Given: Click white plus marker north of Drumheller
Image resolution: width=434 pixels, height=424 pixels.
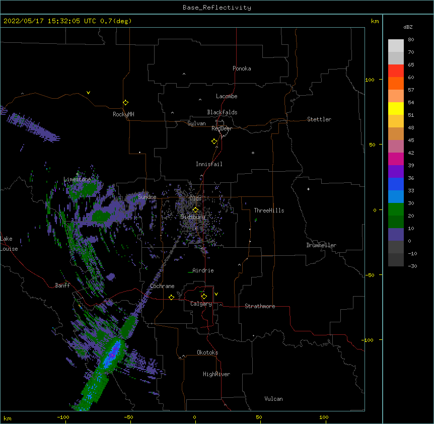Looking at the screenshot, I should coord(308,189).
